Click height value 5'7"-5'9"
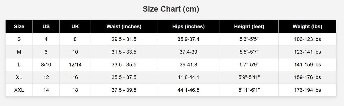Screen dimensions: 344x106 point(249,65)
